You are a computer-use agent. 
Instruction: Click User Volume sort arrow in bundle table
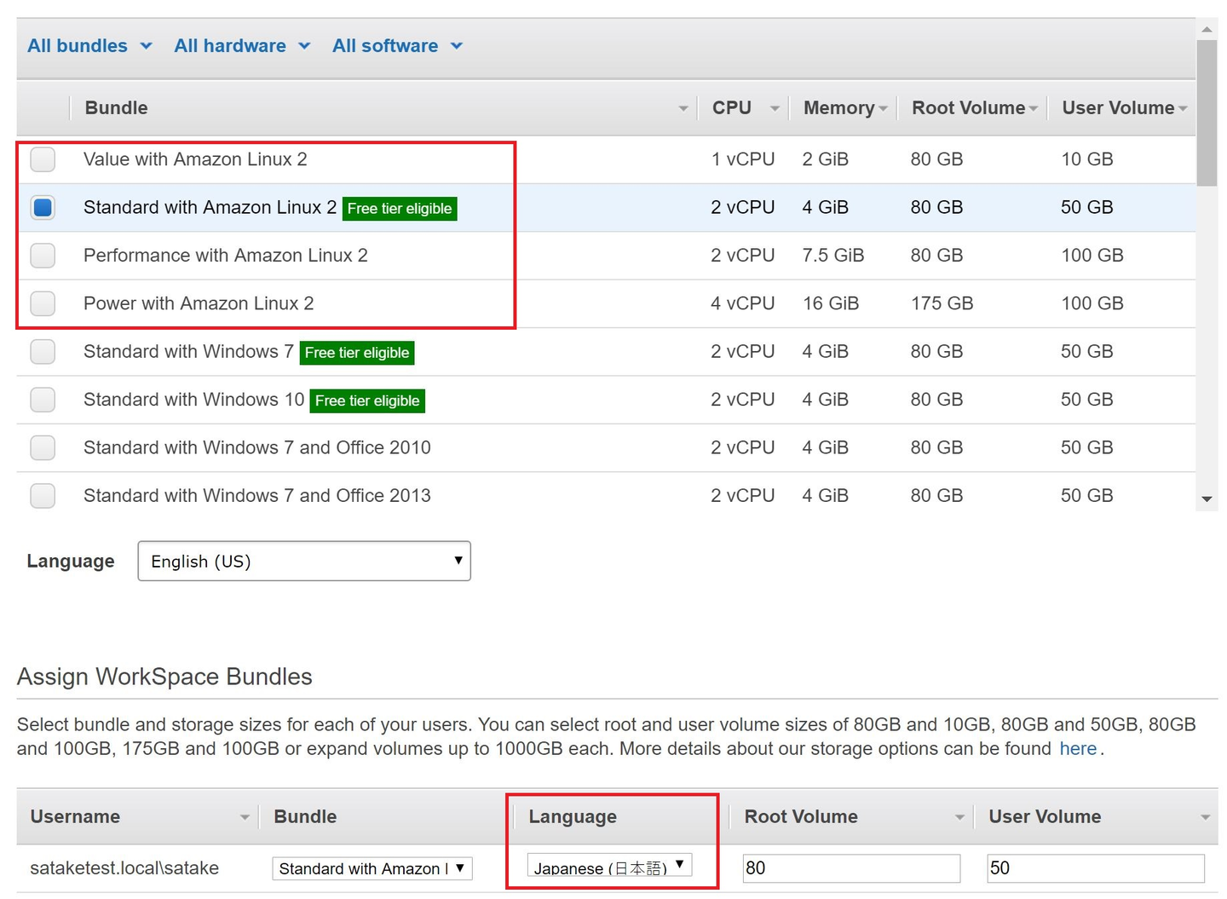(1183, 109)
